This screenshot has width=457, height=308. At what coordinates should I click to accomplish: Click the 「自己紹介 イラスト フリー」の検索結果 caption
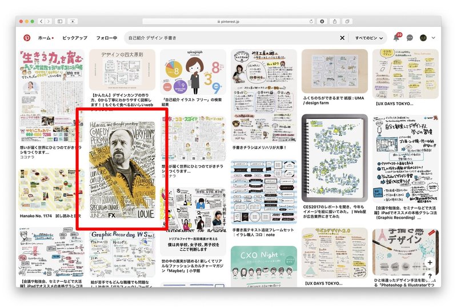coord(192,102)
